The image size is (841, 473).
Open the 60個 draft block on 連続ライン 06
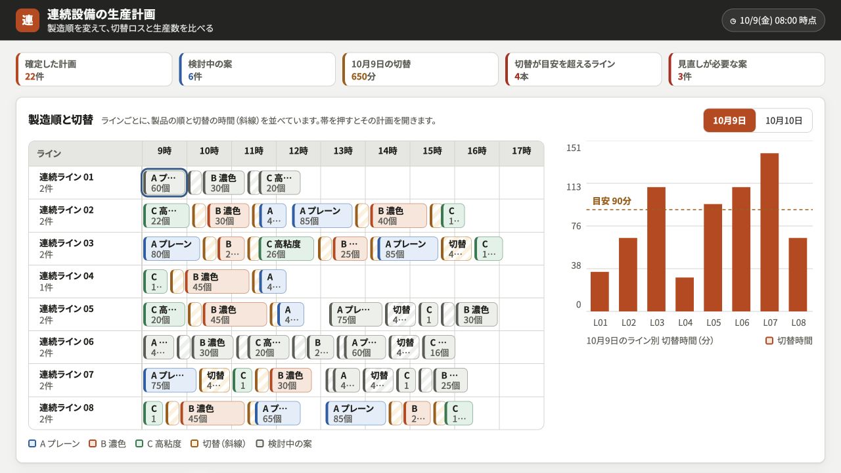[x=365, y=347]
